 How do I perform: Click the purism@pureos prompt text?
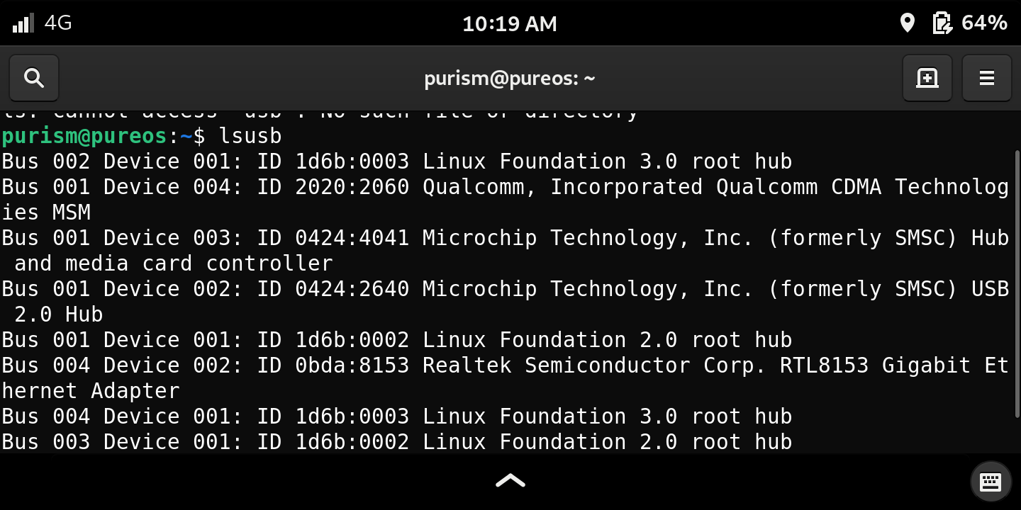coord(84,136)
